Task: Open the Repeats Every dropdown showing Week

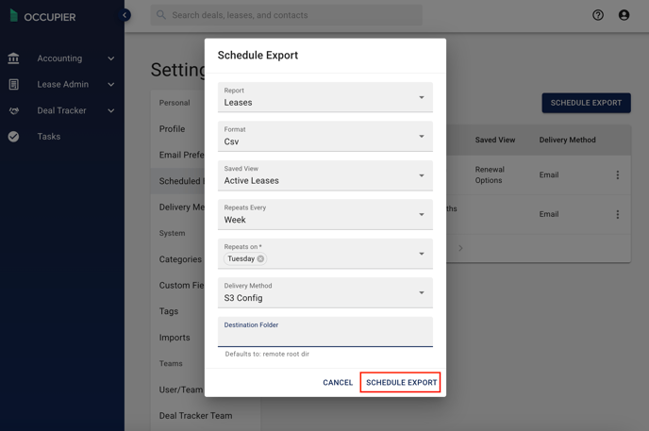Action: click(x=324, y=215)
